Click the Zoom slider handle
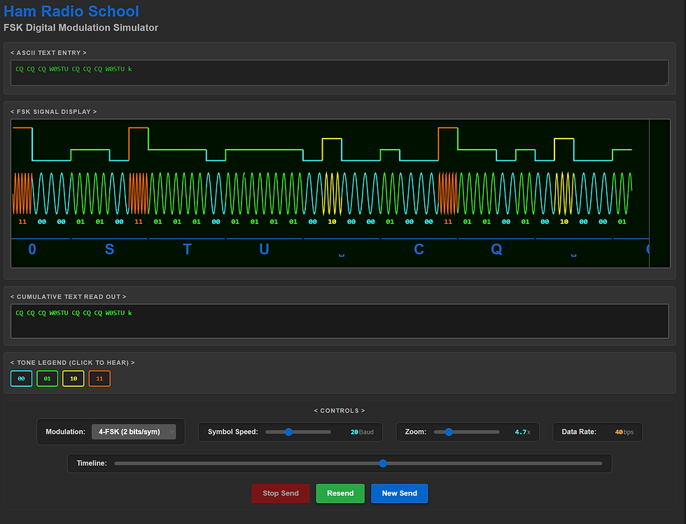Screen dimensions: 686x524 coord(448,432)
